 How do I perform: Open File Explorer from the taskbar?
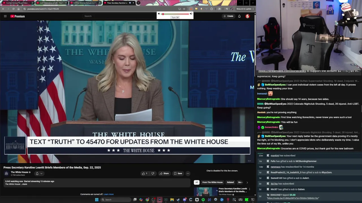pyautogui.click(x=172, y=200)
